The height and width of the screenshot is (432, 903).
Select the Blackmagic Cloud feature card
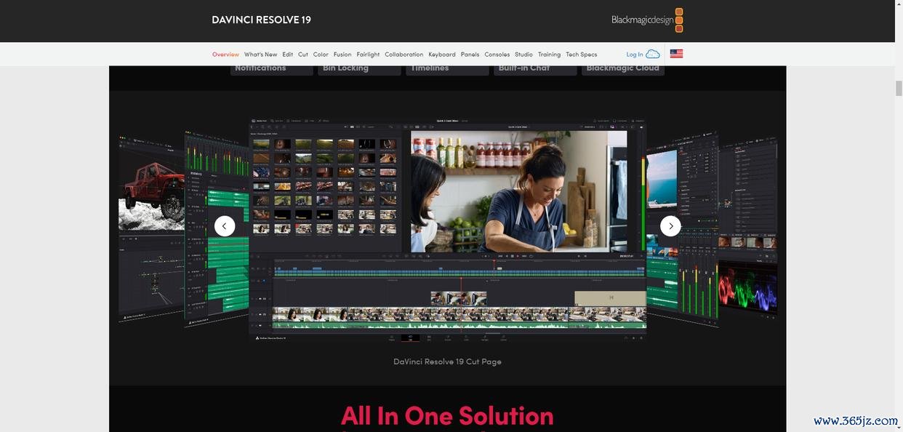pyautogui.click(x=622, y=69)
